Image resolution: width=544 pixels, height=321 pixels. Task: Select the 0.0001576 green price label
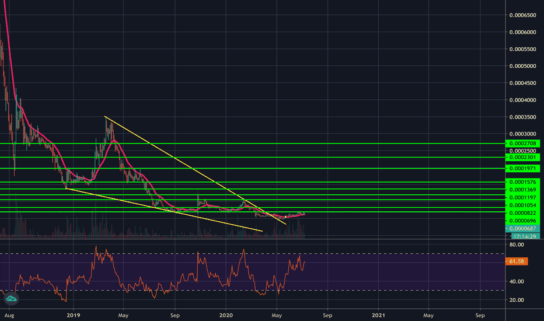tap(523, 182)
